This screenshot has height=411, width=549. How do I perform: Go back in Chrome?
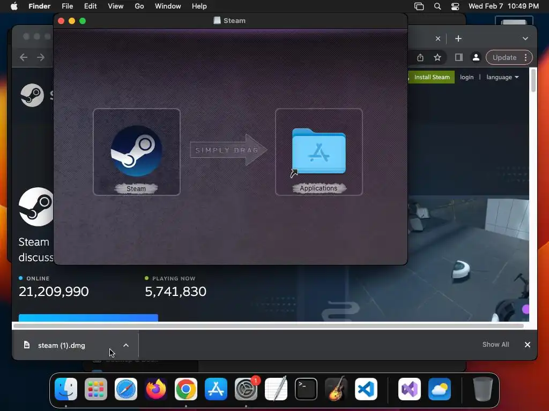[24, 57]
